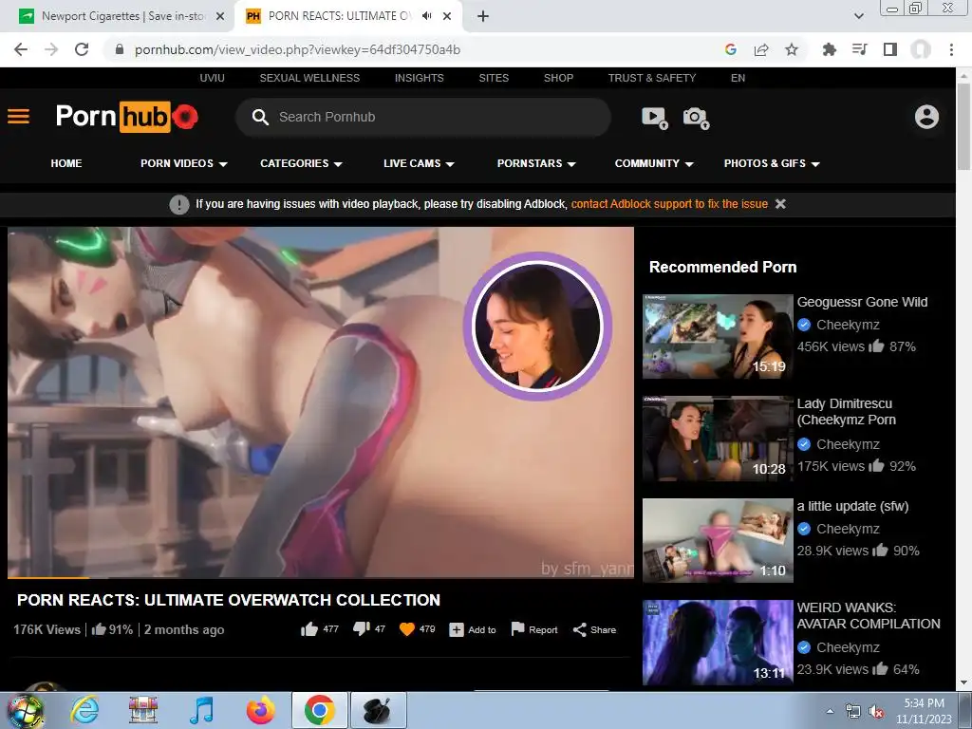
Task: Open 'a little update (sfw)' title
Action: [852, 506]
